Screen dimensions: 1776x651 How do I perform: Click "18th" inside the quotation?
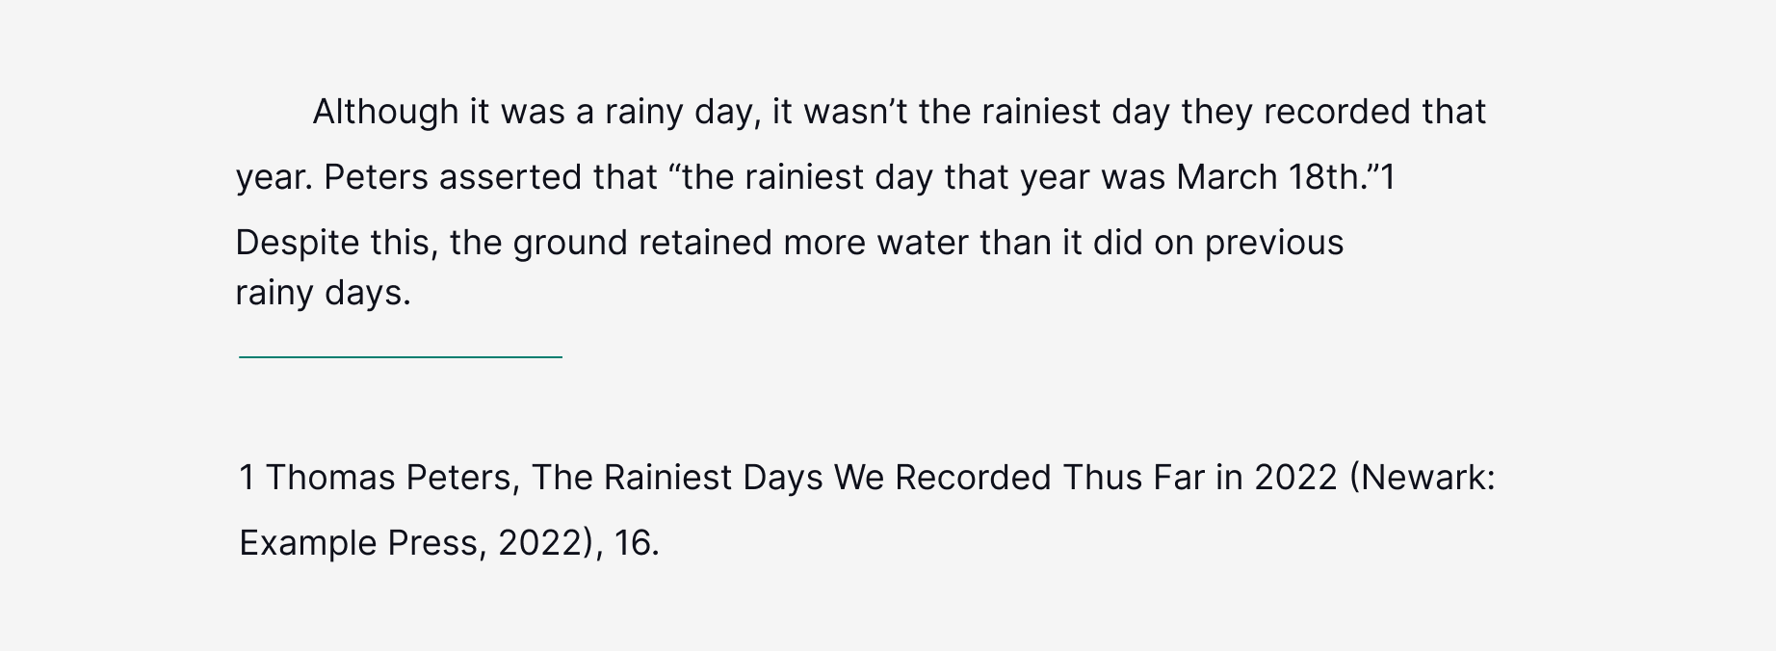pos(1323,177)
